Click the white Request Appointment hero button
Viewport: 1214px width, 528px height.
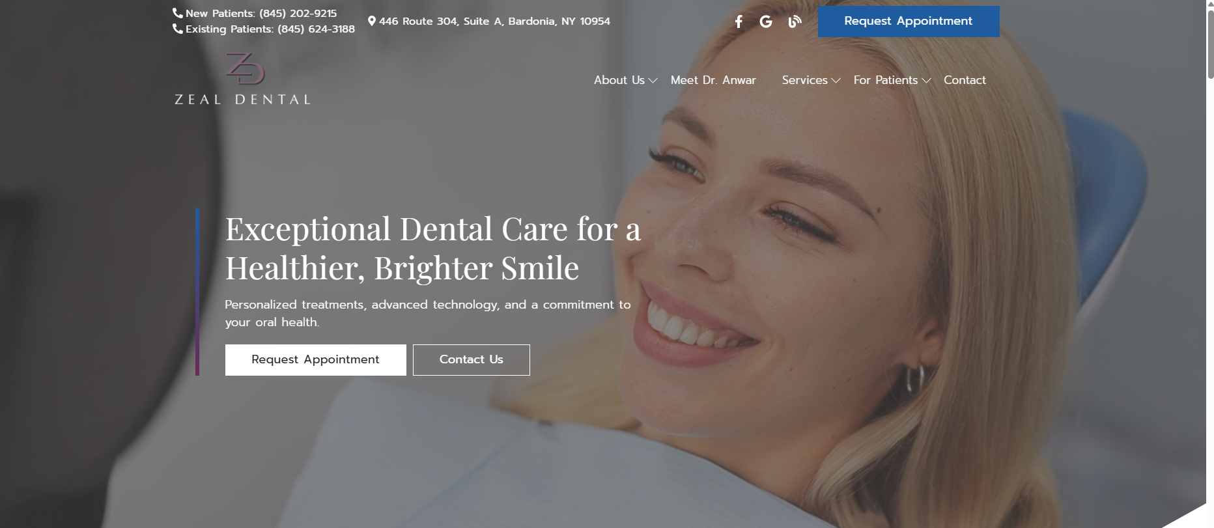click(316, 360)
